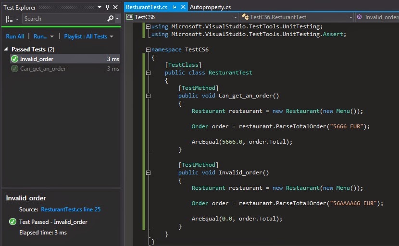
Task: Click the "Passed Tests (2)" group header
Action: tap(33, 49)
